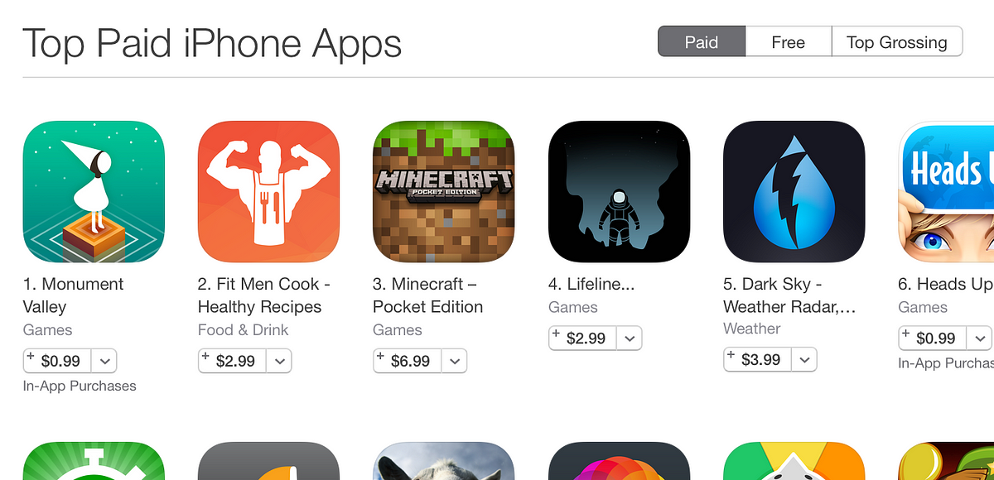Expand dropdown arrow beside Fit Men Cook price
This screenshot has width=994, height=480.
coord(279,362)
